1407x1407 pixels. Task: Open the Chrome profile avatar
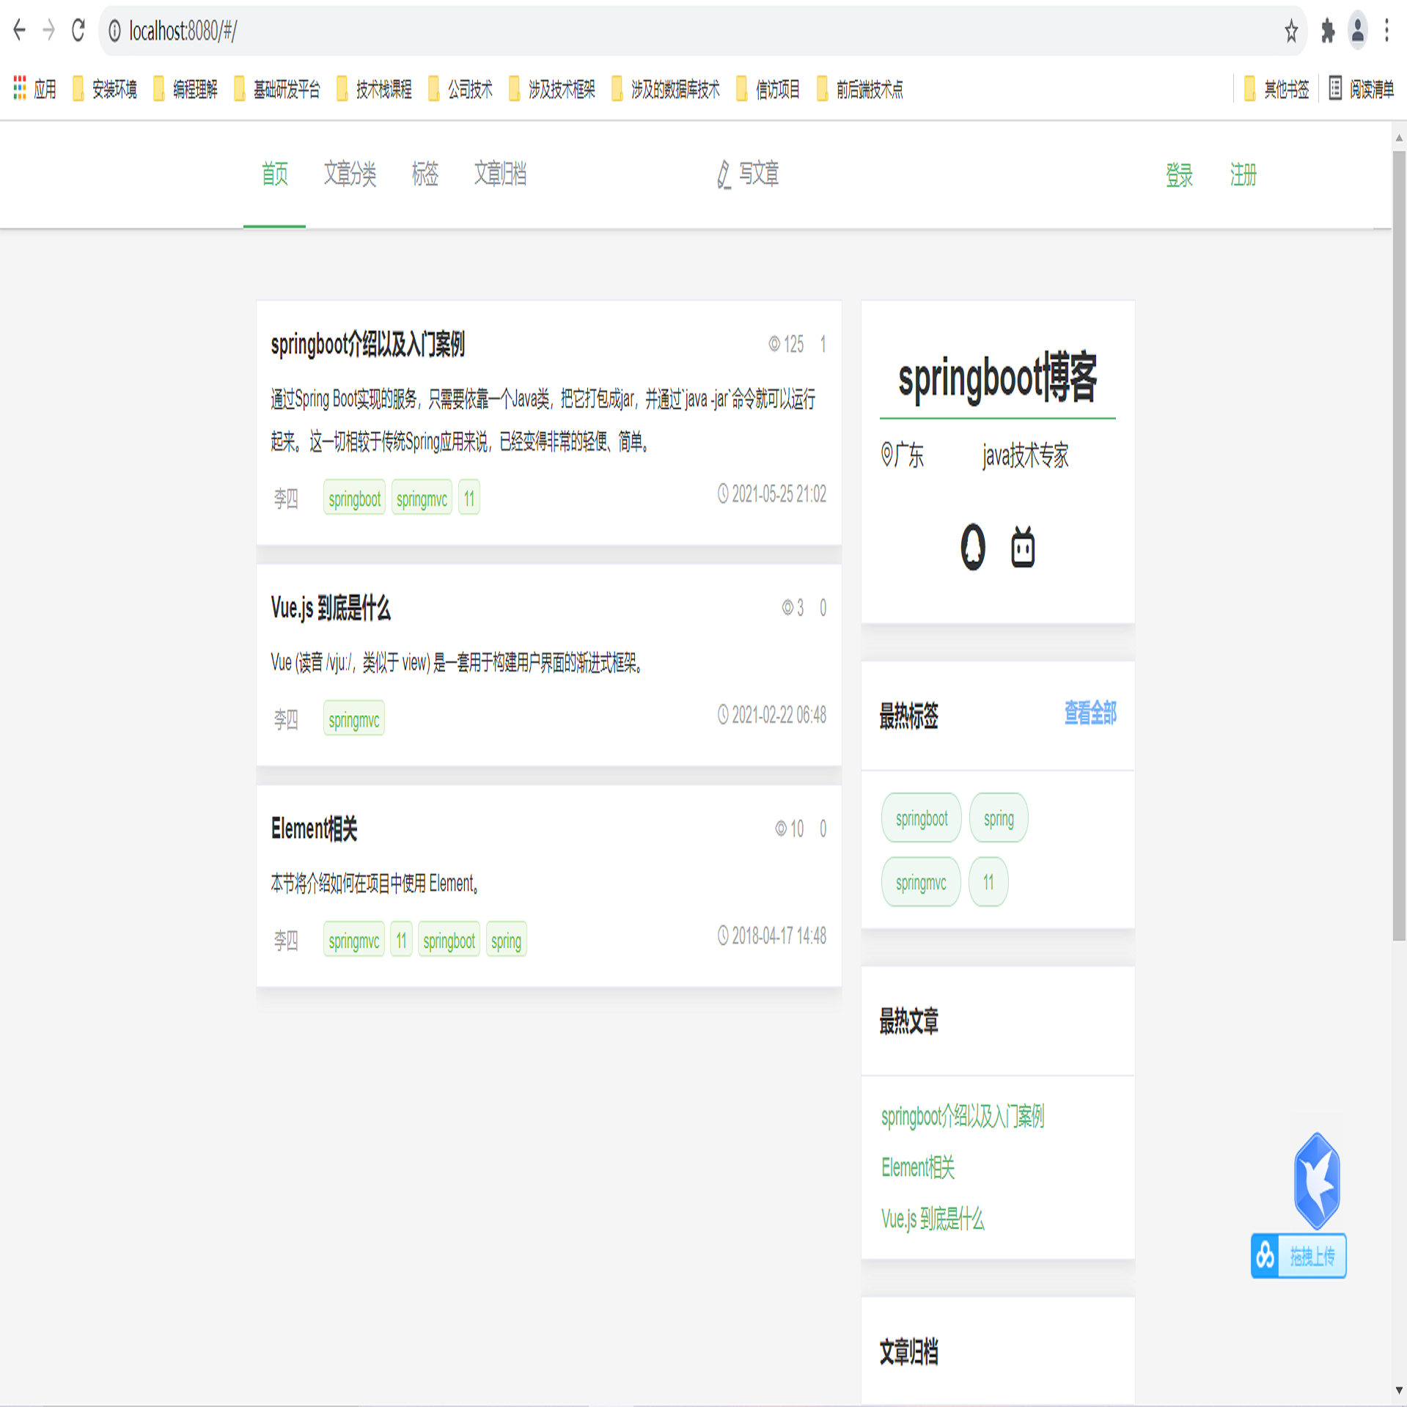click(x=1358, y=31)
